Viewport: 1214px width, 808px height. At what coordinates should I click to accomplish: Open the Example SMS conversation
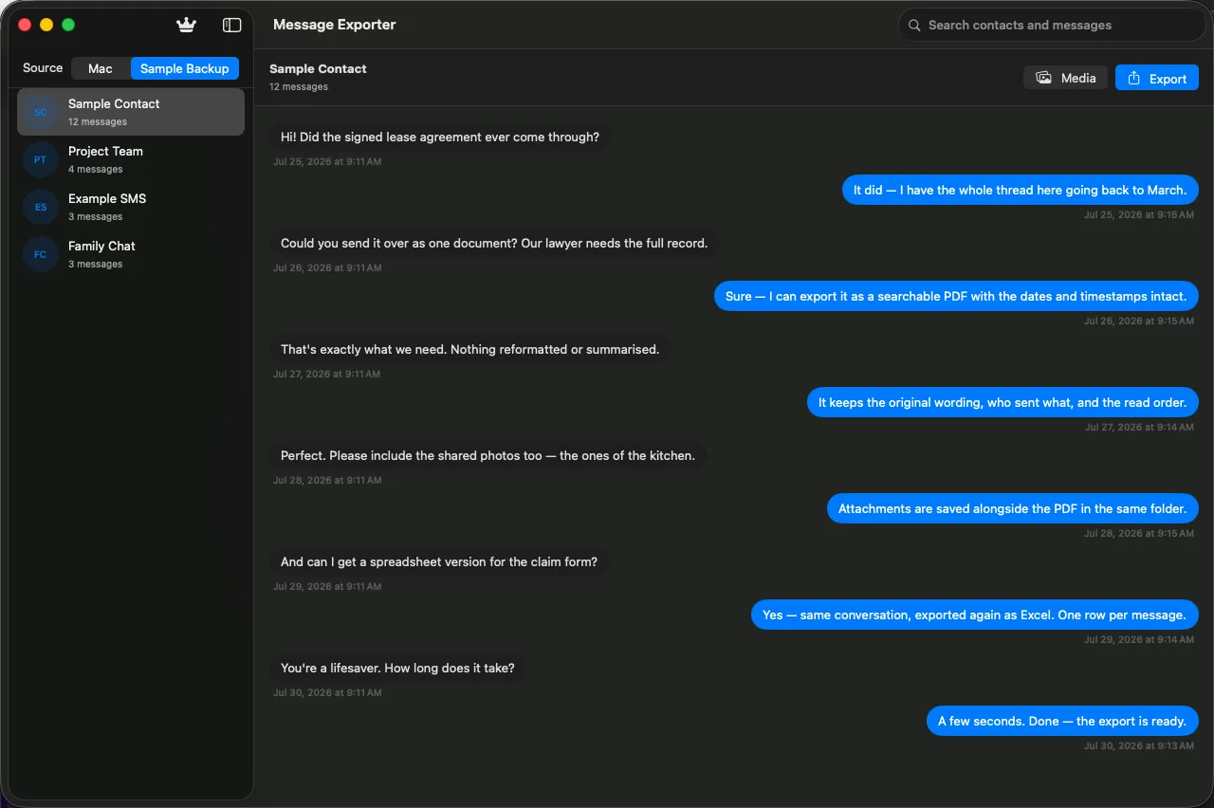[x=131, y=207]
